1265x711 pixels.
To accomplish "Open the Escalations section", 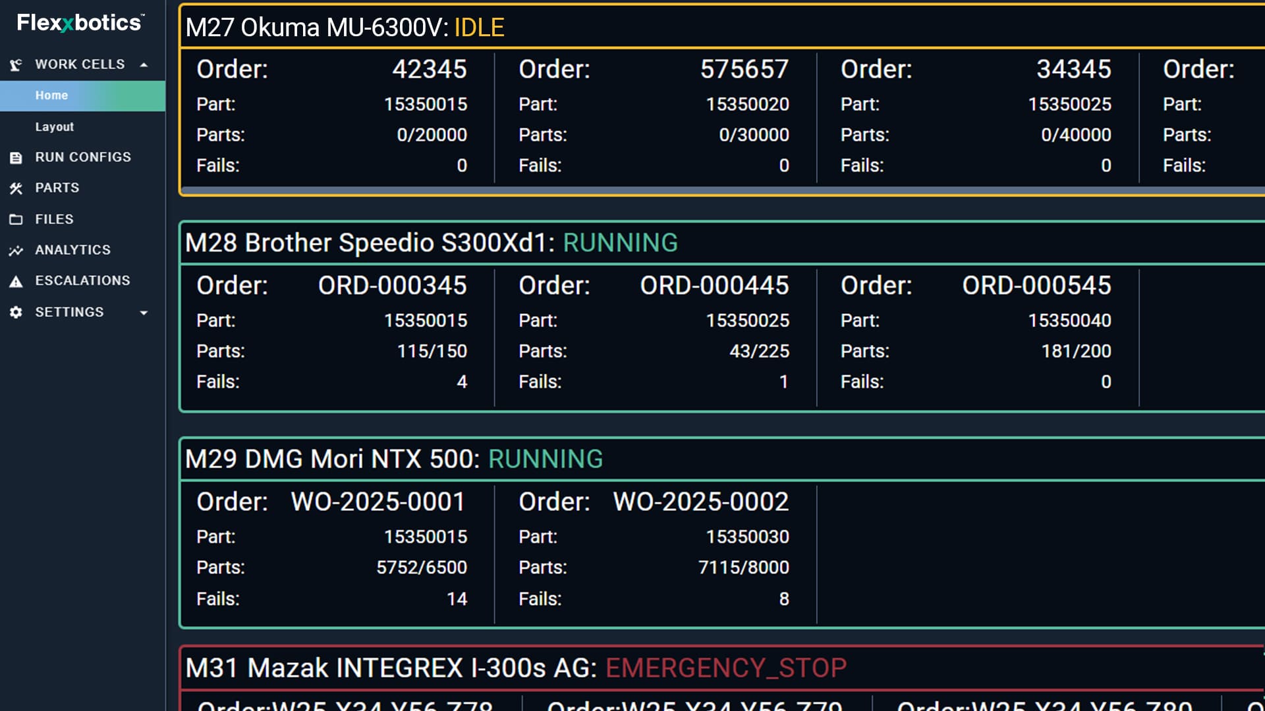I will pos(82,281).
